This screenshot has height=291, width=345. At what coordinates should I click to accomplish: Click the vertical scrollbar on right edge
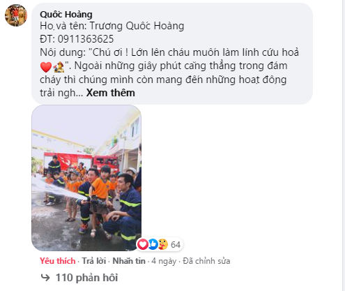(344, 145)
